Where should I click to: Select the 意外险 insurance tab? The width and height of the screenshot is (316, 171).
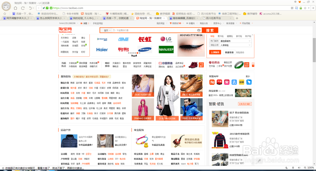pyautogui.click(x=221, y=36)
